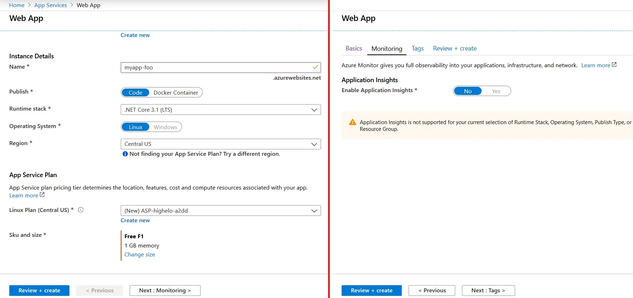Expand the Region dropdown
The width and height of the screenshot is (633, 298).
tap(220, 144)
